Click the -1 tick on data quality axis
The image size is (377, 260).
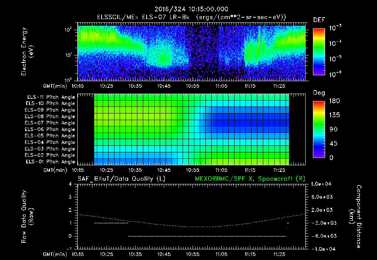click(69, 249)
